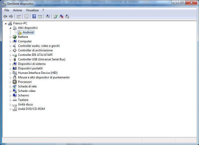This screenshot has width=199, height=145.
Task: Click the Tastiere keyboard icon
Action: pyautogui.click(x=15, y=100)
